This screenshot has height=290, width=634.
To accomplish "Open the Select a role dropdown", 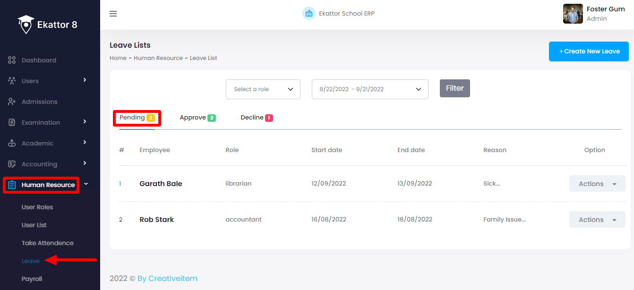I will (x=263, y=89).
